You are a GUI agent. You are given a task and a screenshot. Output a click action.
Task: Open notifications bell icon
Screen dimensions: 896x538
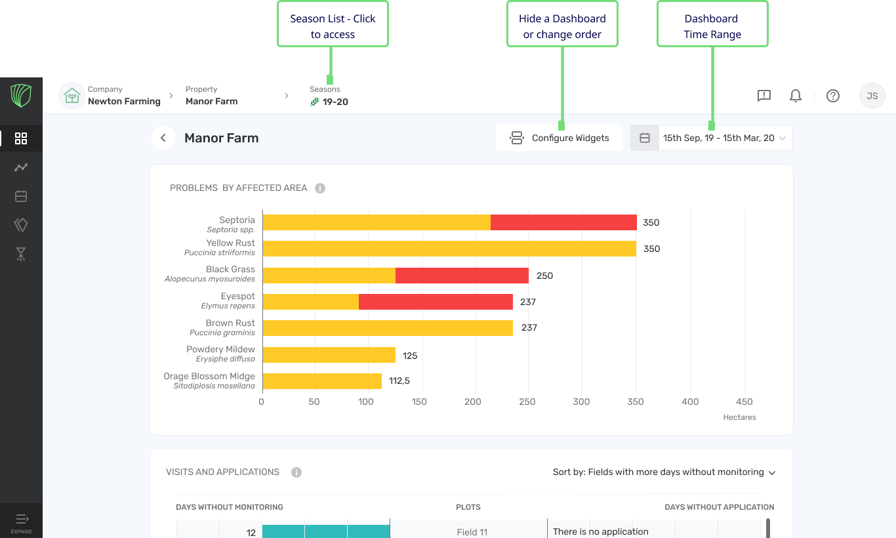(x=795, y=96)
